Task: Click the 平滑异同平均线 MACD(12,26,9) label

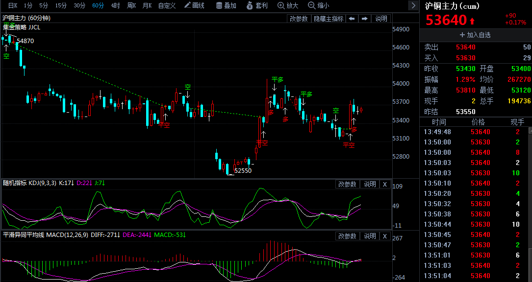Action: (46, 235)
